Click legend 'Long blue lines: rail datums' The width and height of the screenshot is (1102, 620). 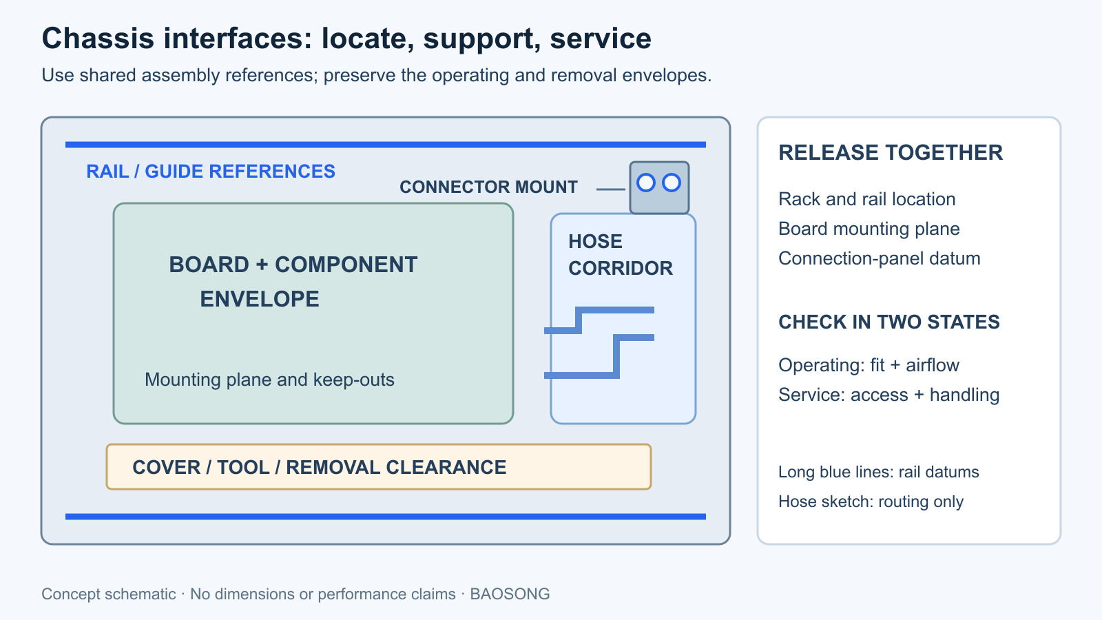pos(879,472)
